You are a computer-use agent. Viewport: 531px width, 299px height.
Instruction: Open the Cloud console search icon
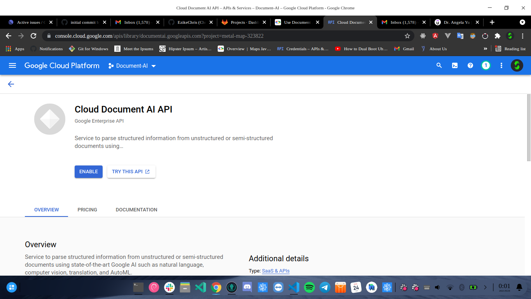(x=439, y=65)
